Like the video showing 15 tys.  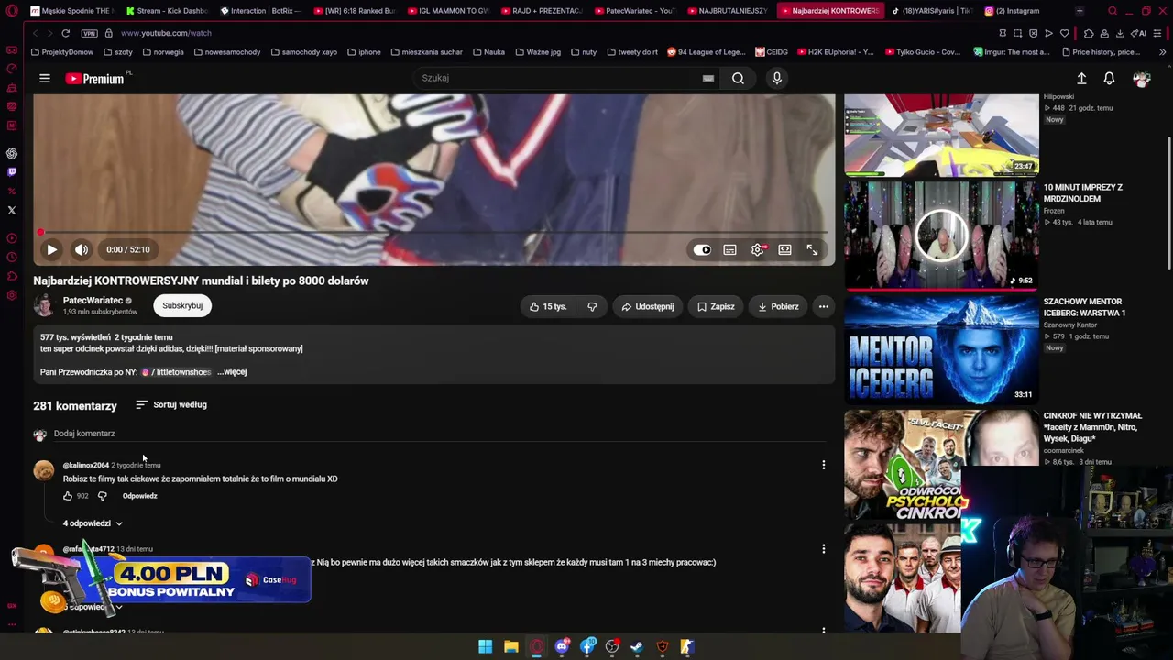pyautogui.click(x=548, y=306)
